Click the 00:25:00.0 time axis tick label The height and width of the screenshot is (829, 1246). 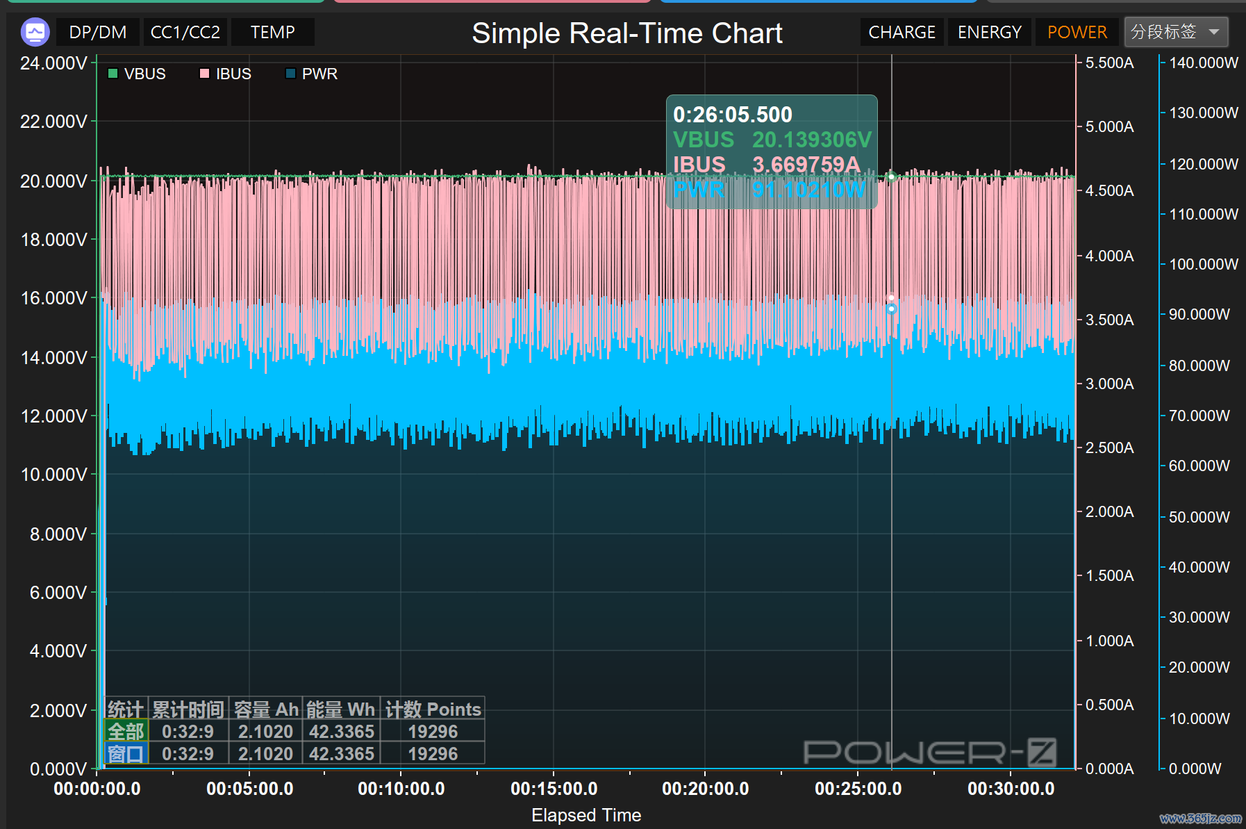[x=858, y=789]
